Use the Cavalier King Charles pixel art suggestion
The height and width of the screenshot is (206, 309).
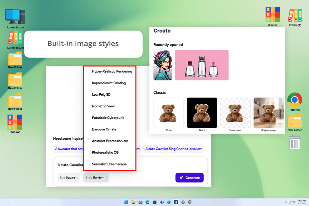coord(173,149)
